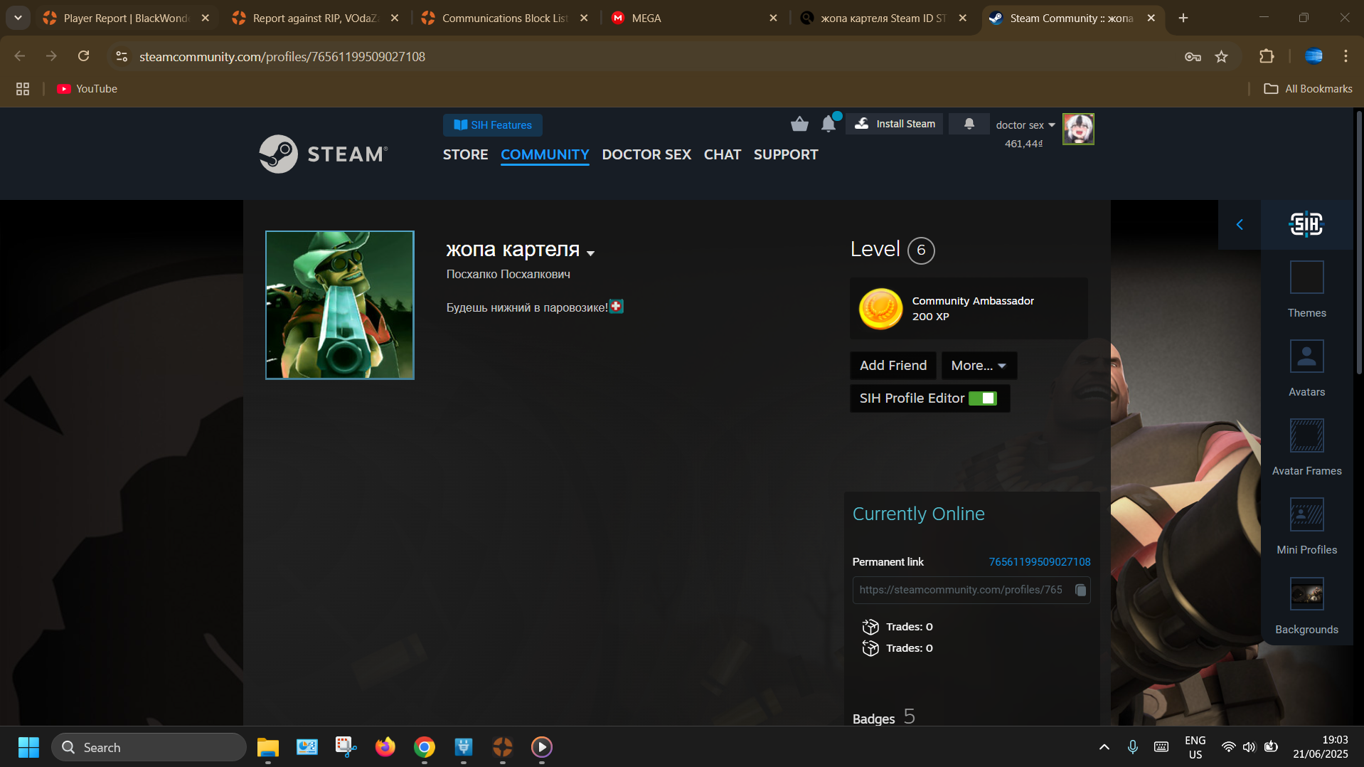Open SIH Features button
This screenshot has height=767, width=1364.
click(x=493, y=125)
